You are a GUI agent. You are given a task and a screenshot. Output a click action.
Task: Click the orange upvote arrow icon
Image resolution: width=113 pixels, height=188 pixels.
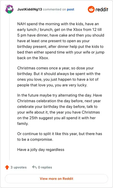pos(7,167)
